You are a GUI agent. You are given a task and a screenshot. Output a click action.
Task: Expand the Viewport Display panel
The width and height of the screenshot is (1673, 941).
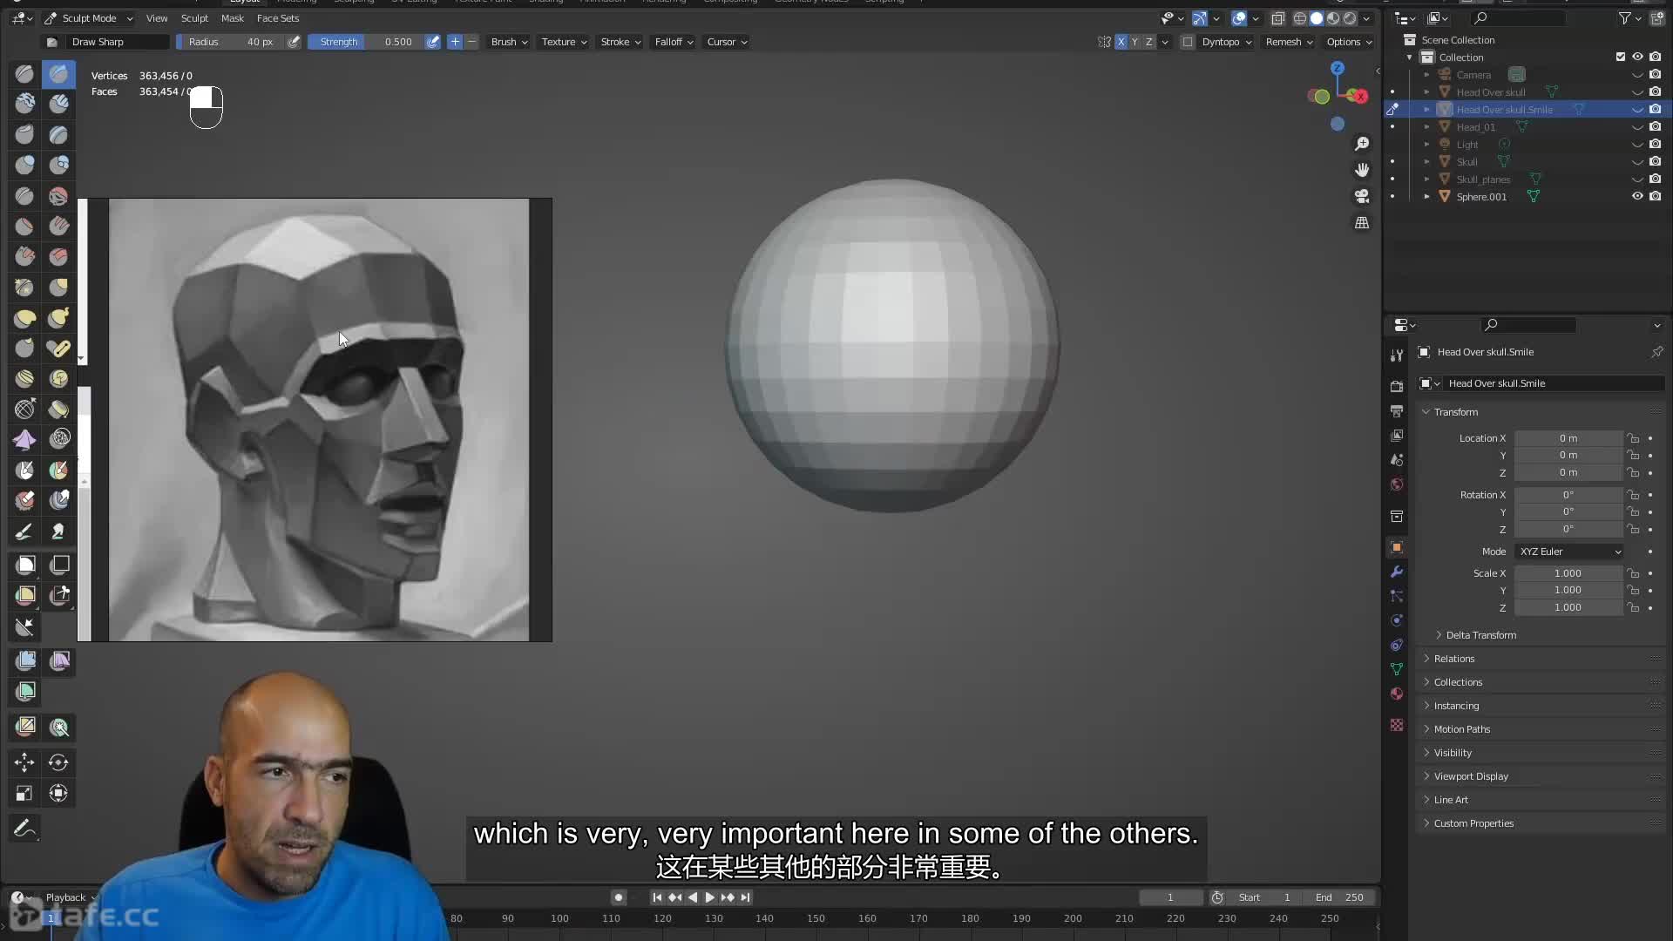[1470, 776]
